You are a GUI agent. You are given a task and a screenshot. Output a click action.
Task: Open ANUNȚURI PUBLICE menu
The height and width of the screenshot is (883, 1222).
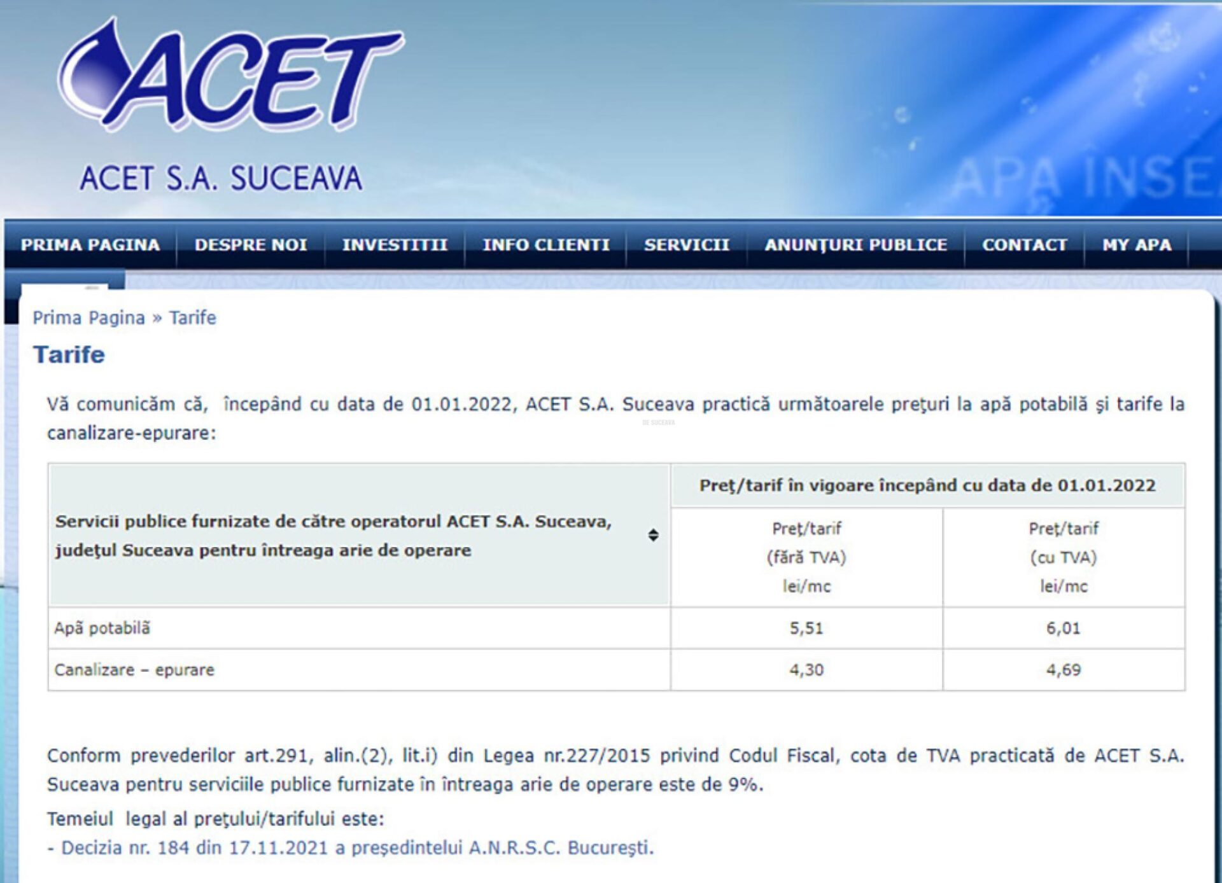(855, 245)
